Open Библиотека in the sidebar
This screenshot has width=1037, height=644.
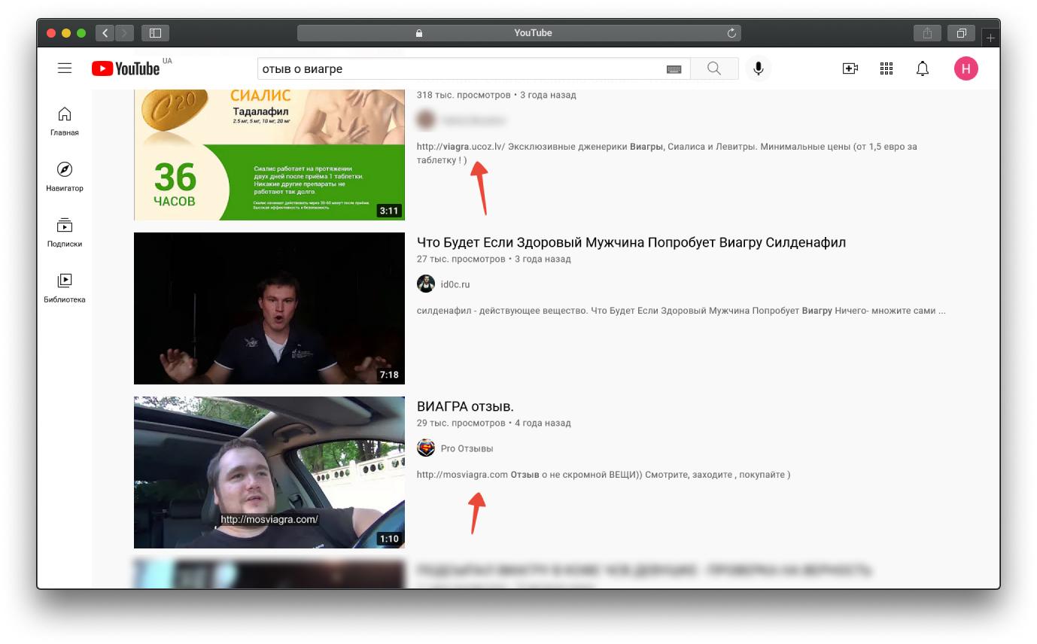coord(65,288)
